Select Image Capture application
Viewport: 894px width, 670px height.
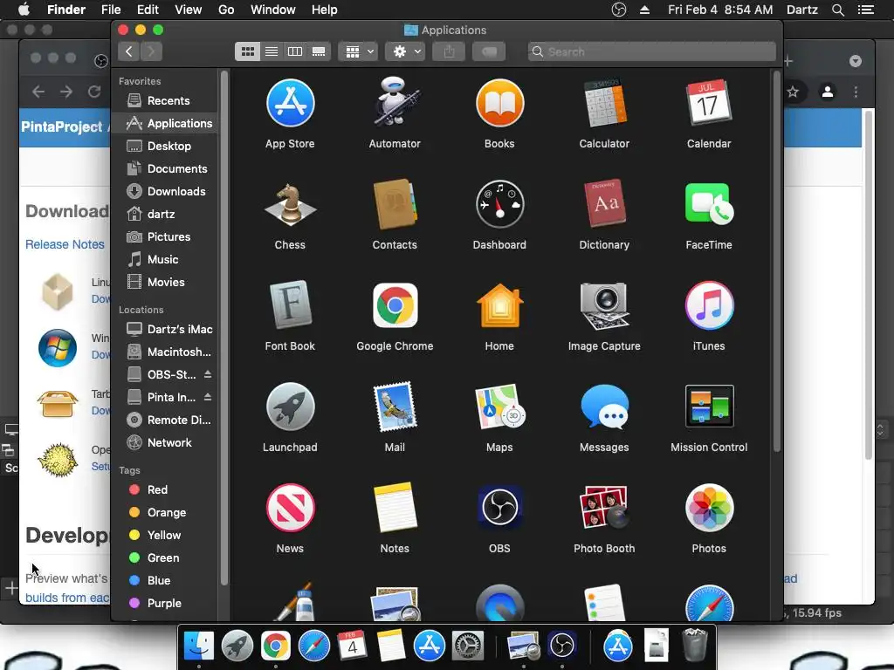604,305
